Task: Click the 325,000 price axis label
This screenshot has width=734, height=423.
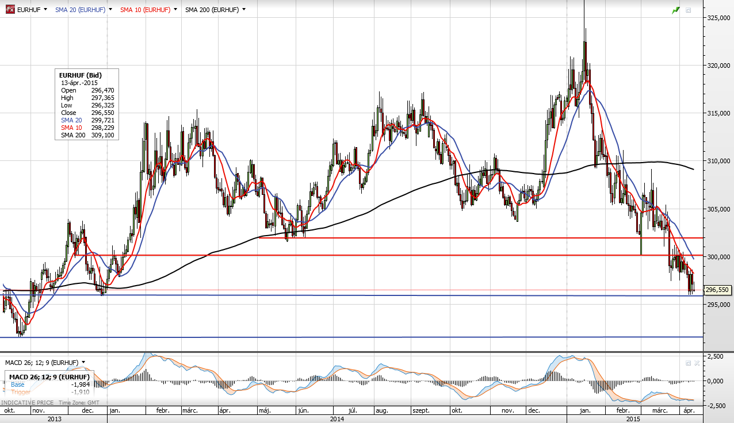Action: pos(718,18)
